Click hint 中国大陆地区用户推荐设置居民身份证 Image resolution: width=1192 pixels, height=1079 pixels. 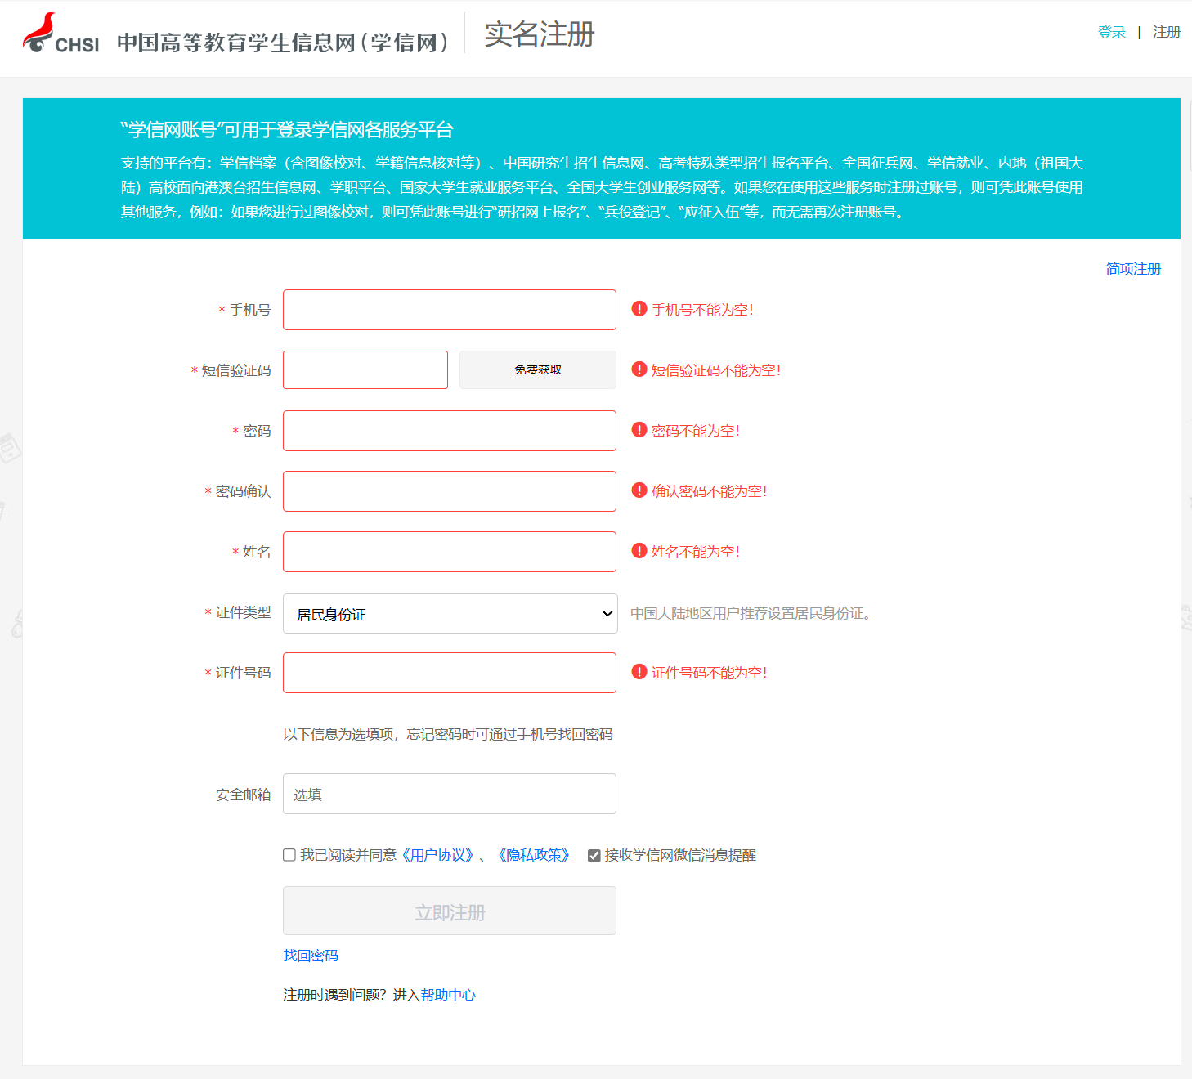[753, 613]
